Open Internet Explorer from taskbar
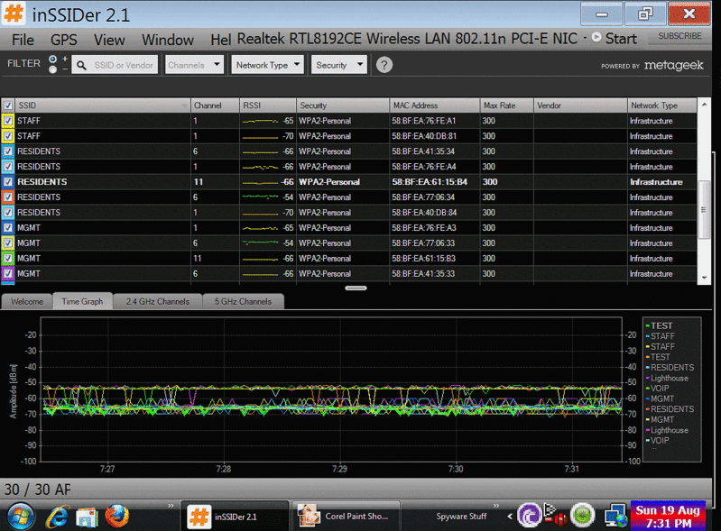This screenshot has width=721, height=531. [x=58, y=517]
